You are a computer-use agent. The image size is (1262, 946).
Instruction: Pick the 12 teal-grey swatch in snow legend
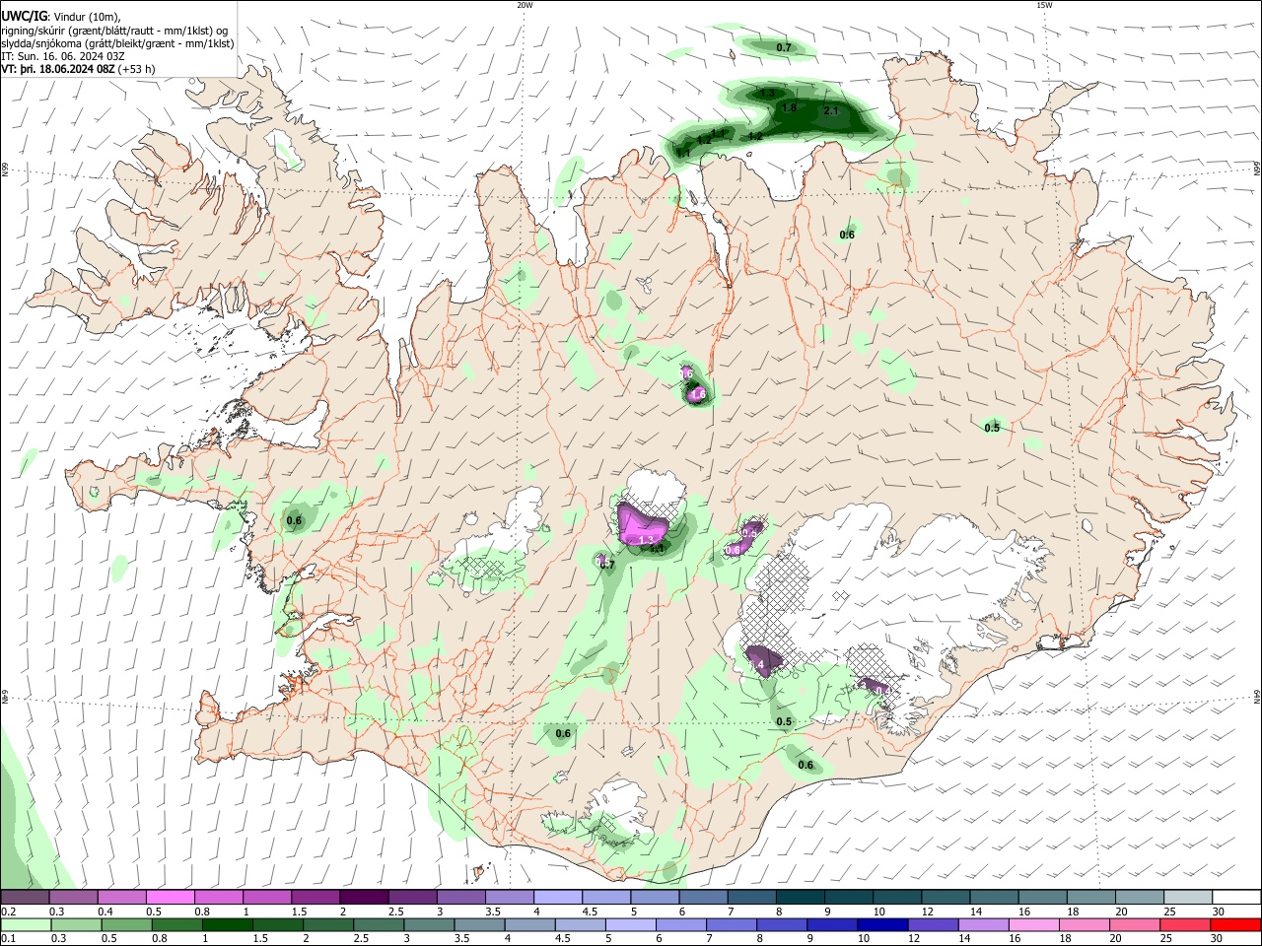point(946,898)
